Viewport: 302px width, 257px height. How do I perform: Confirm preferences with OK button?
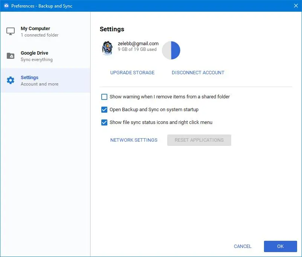(x=281, y=246)
